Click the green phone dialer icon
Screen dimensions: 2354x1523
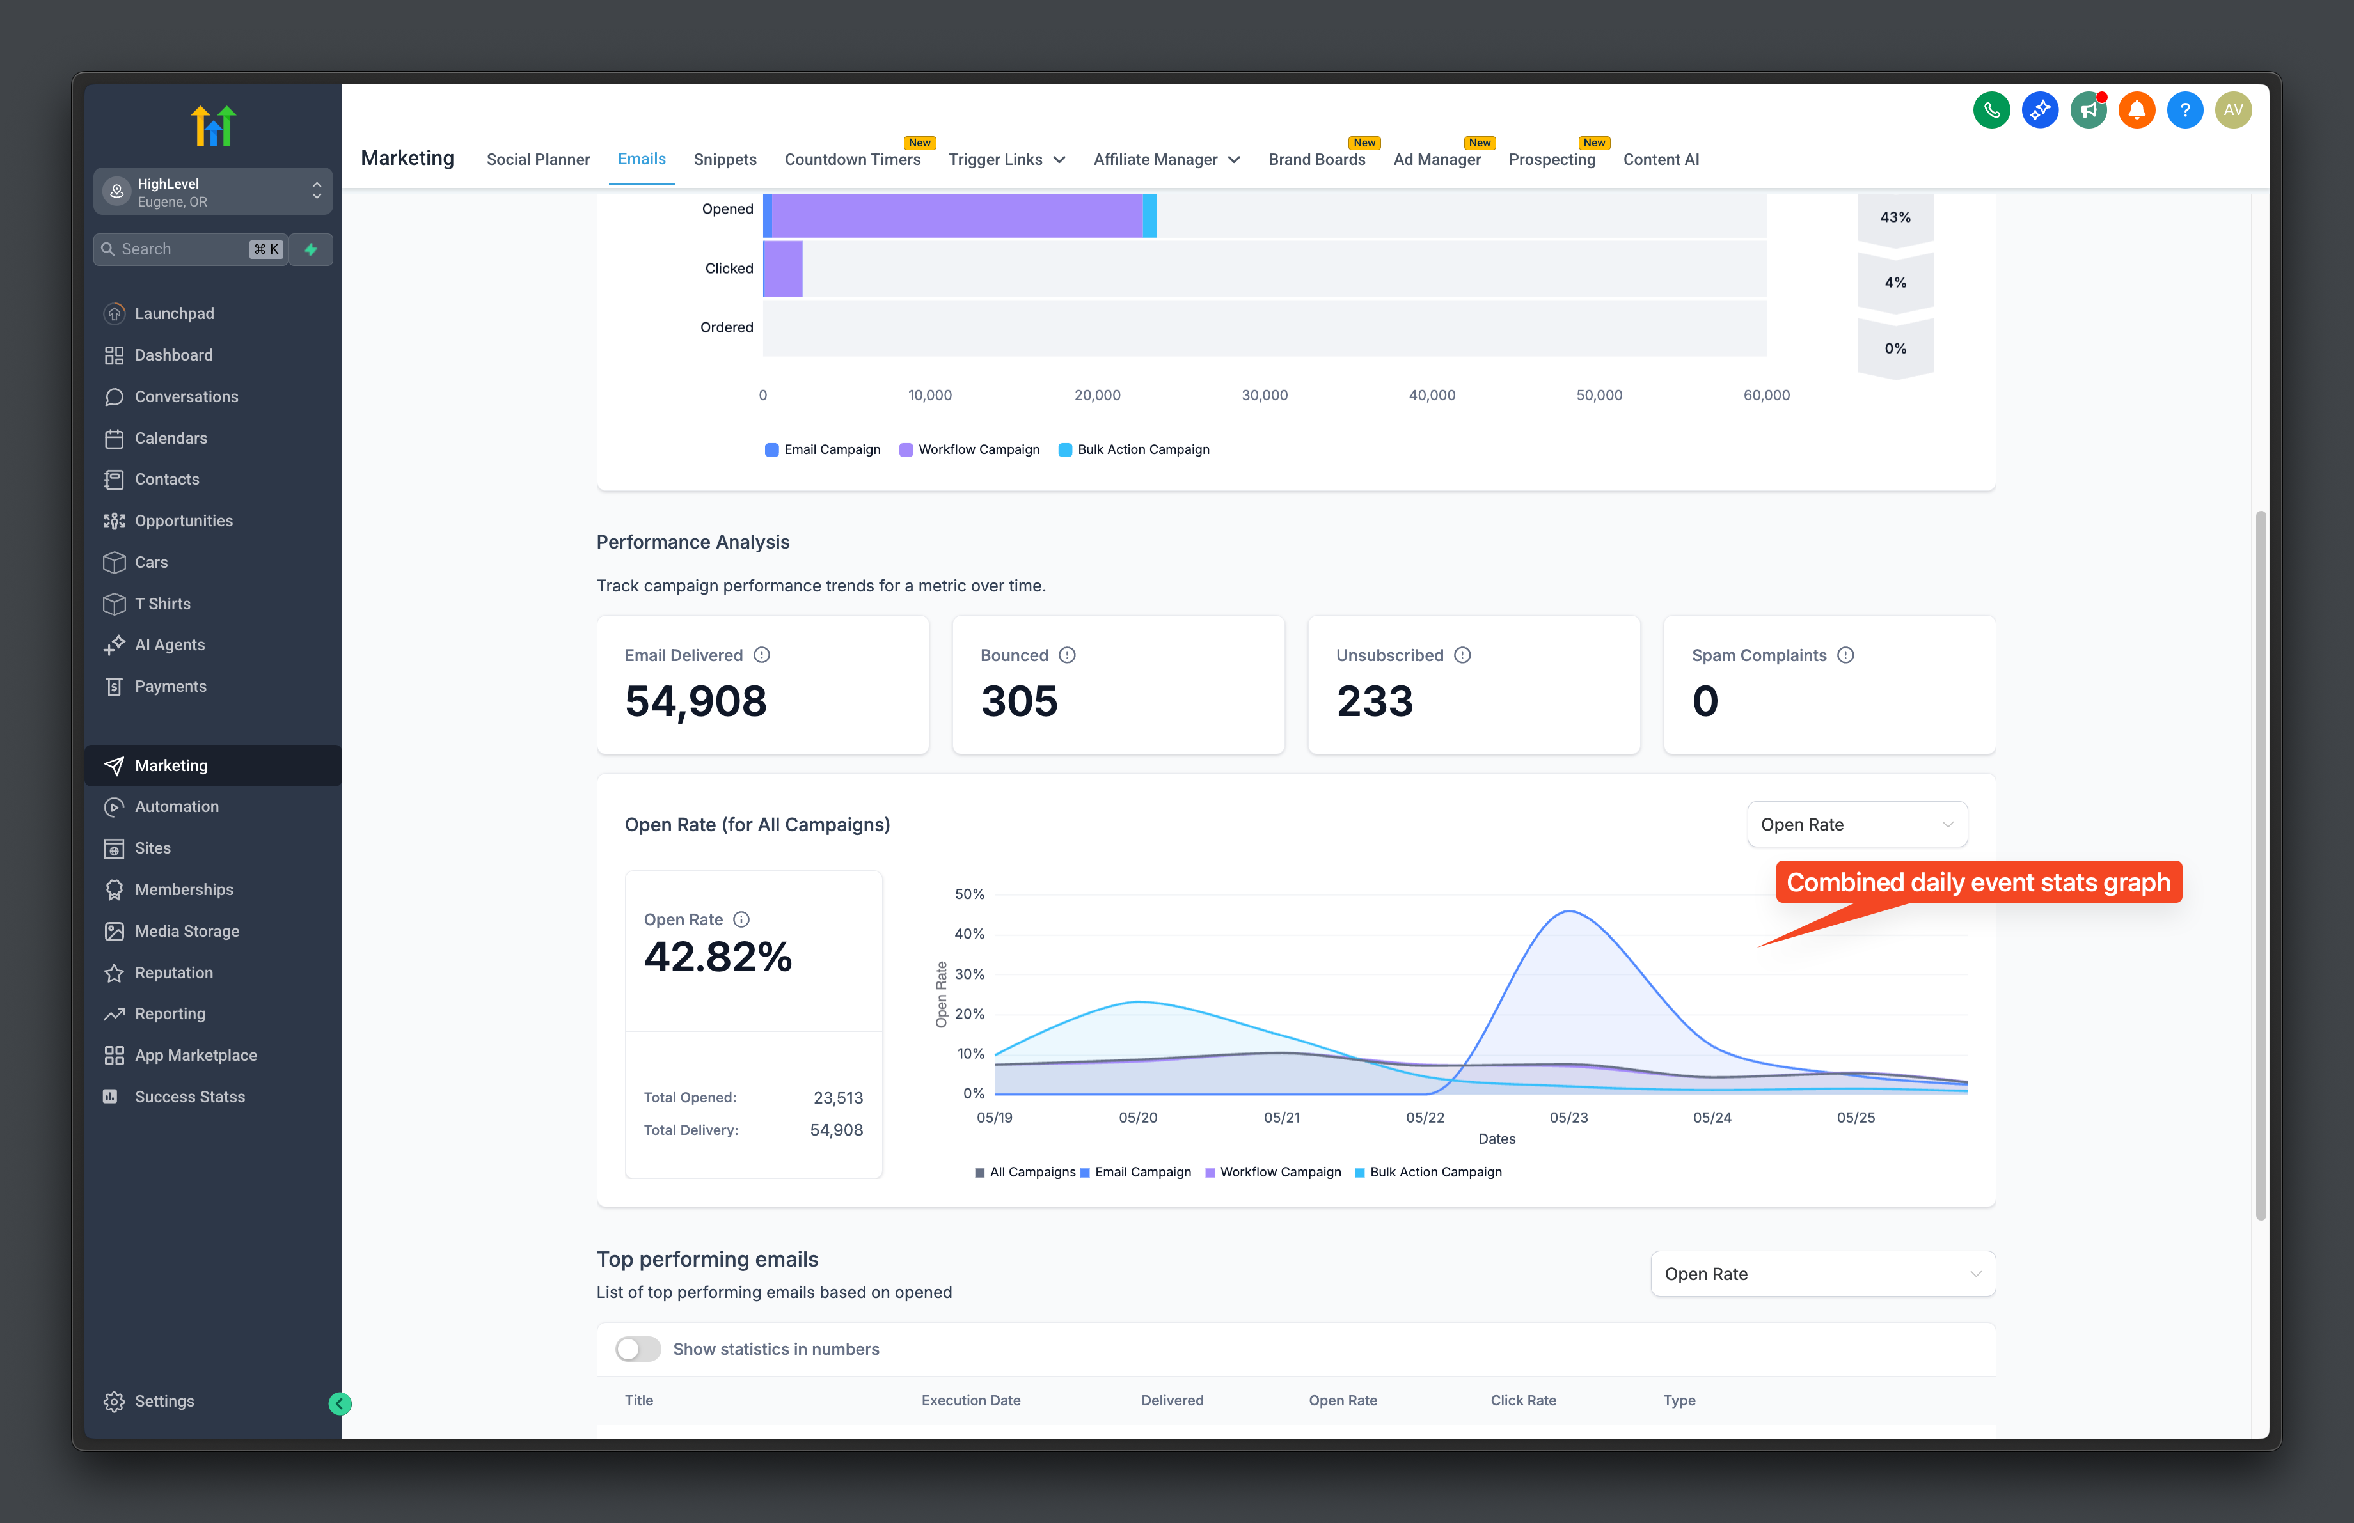(x=1991, y=111)
